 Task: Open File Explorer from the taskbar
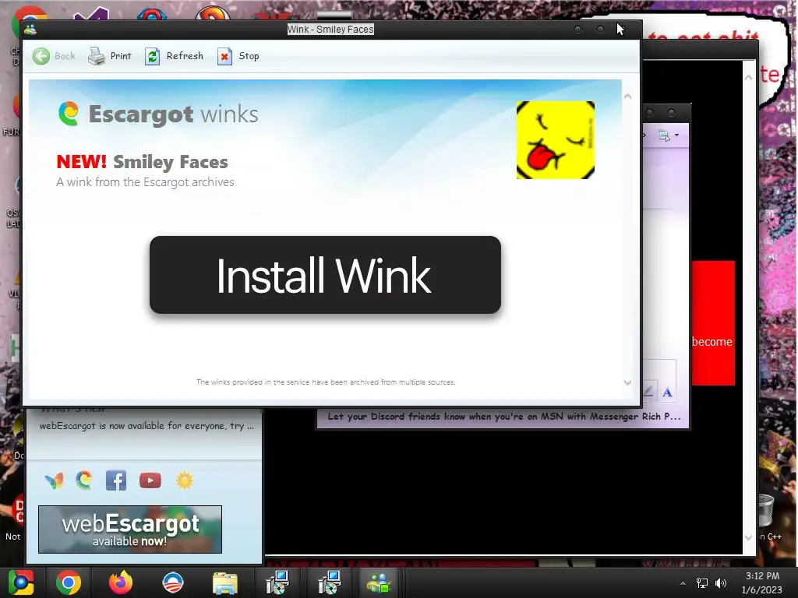coord(225,582)
